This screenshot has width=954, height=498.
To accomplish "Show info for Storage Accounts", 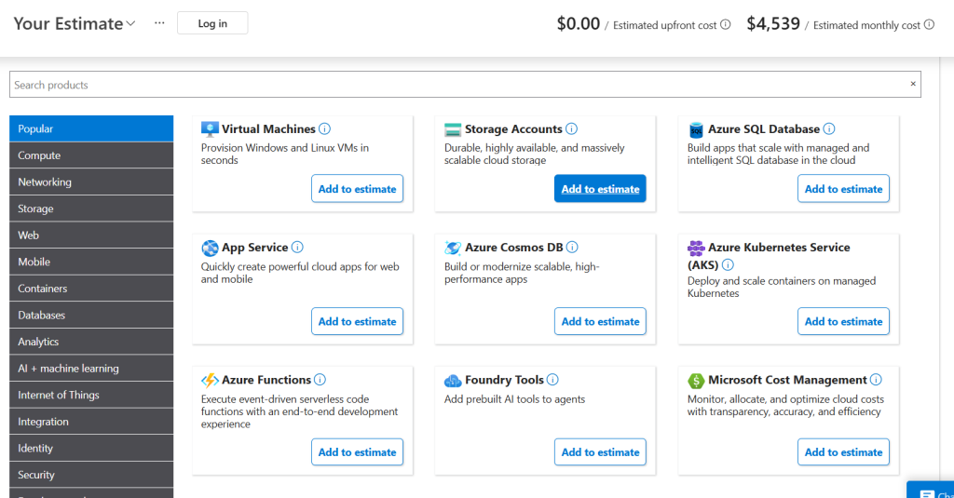I will tap(571, 128).
